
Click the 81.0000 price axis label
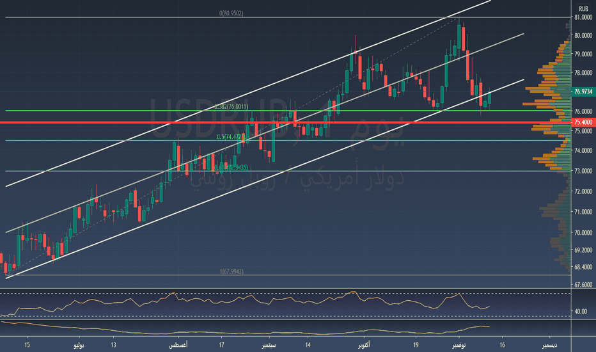(583, 17)
